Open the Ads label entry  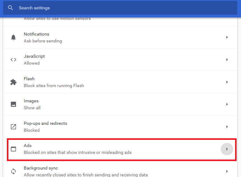pyautogui.click(x=28, y=145)
